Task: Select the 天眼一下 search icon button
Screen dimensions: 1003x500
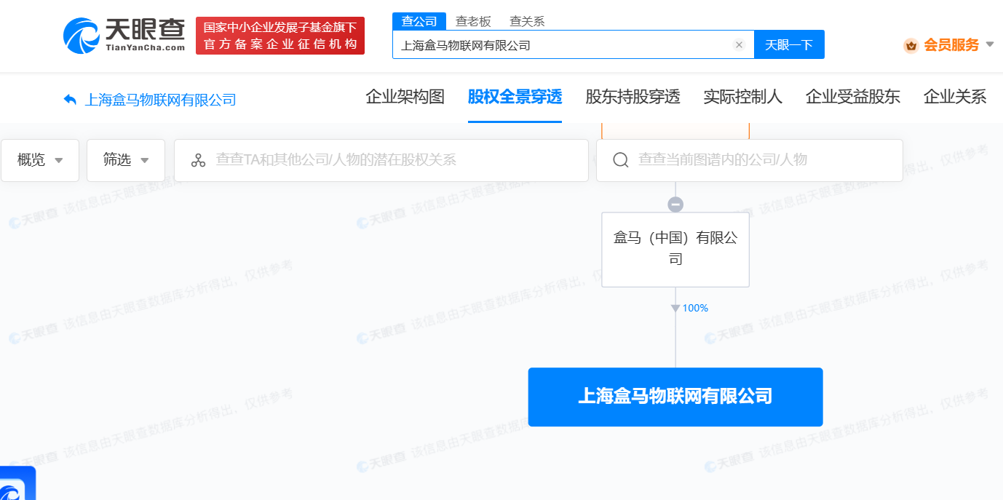Action: (789, 44)
